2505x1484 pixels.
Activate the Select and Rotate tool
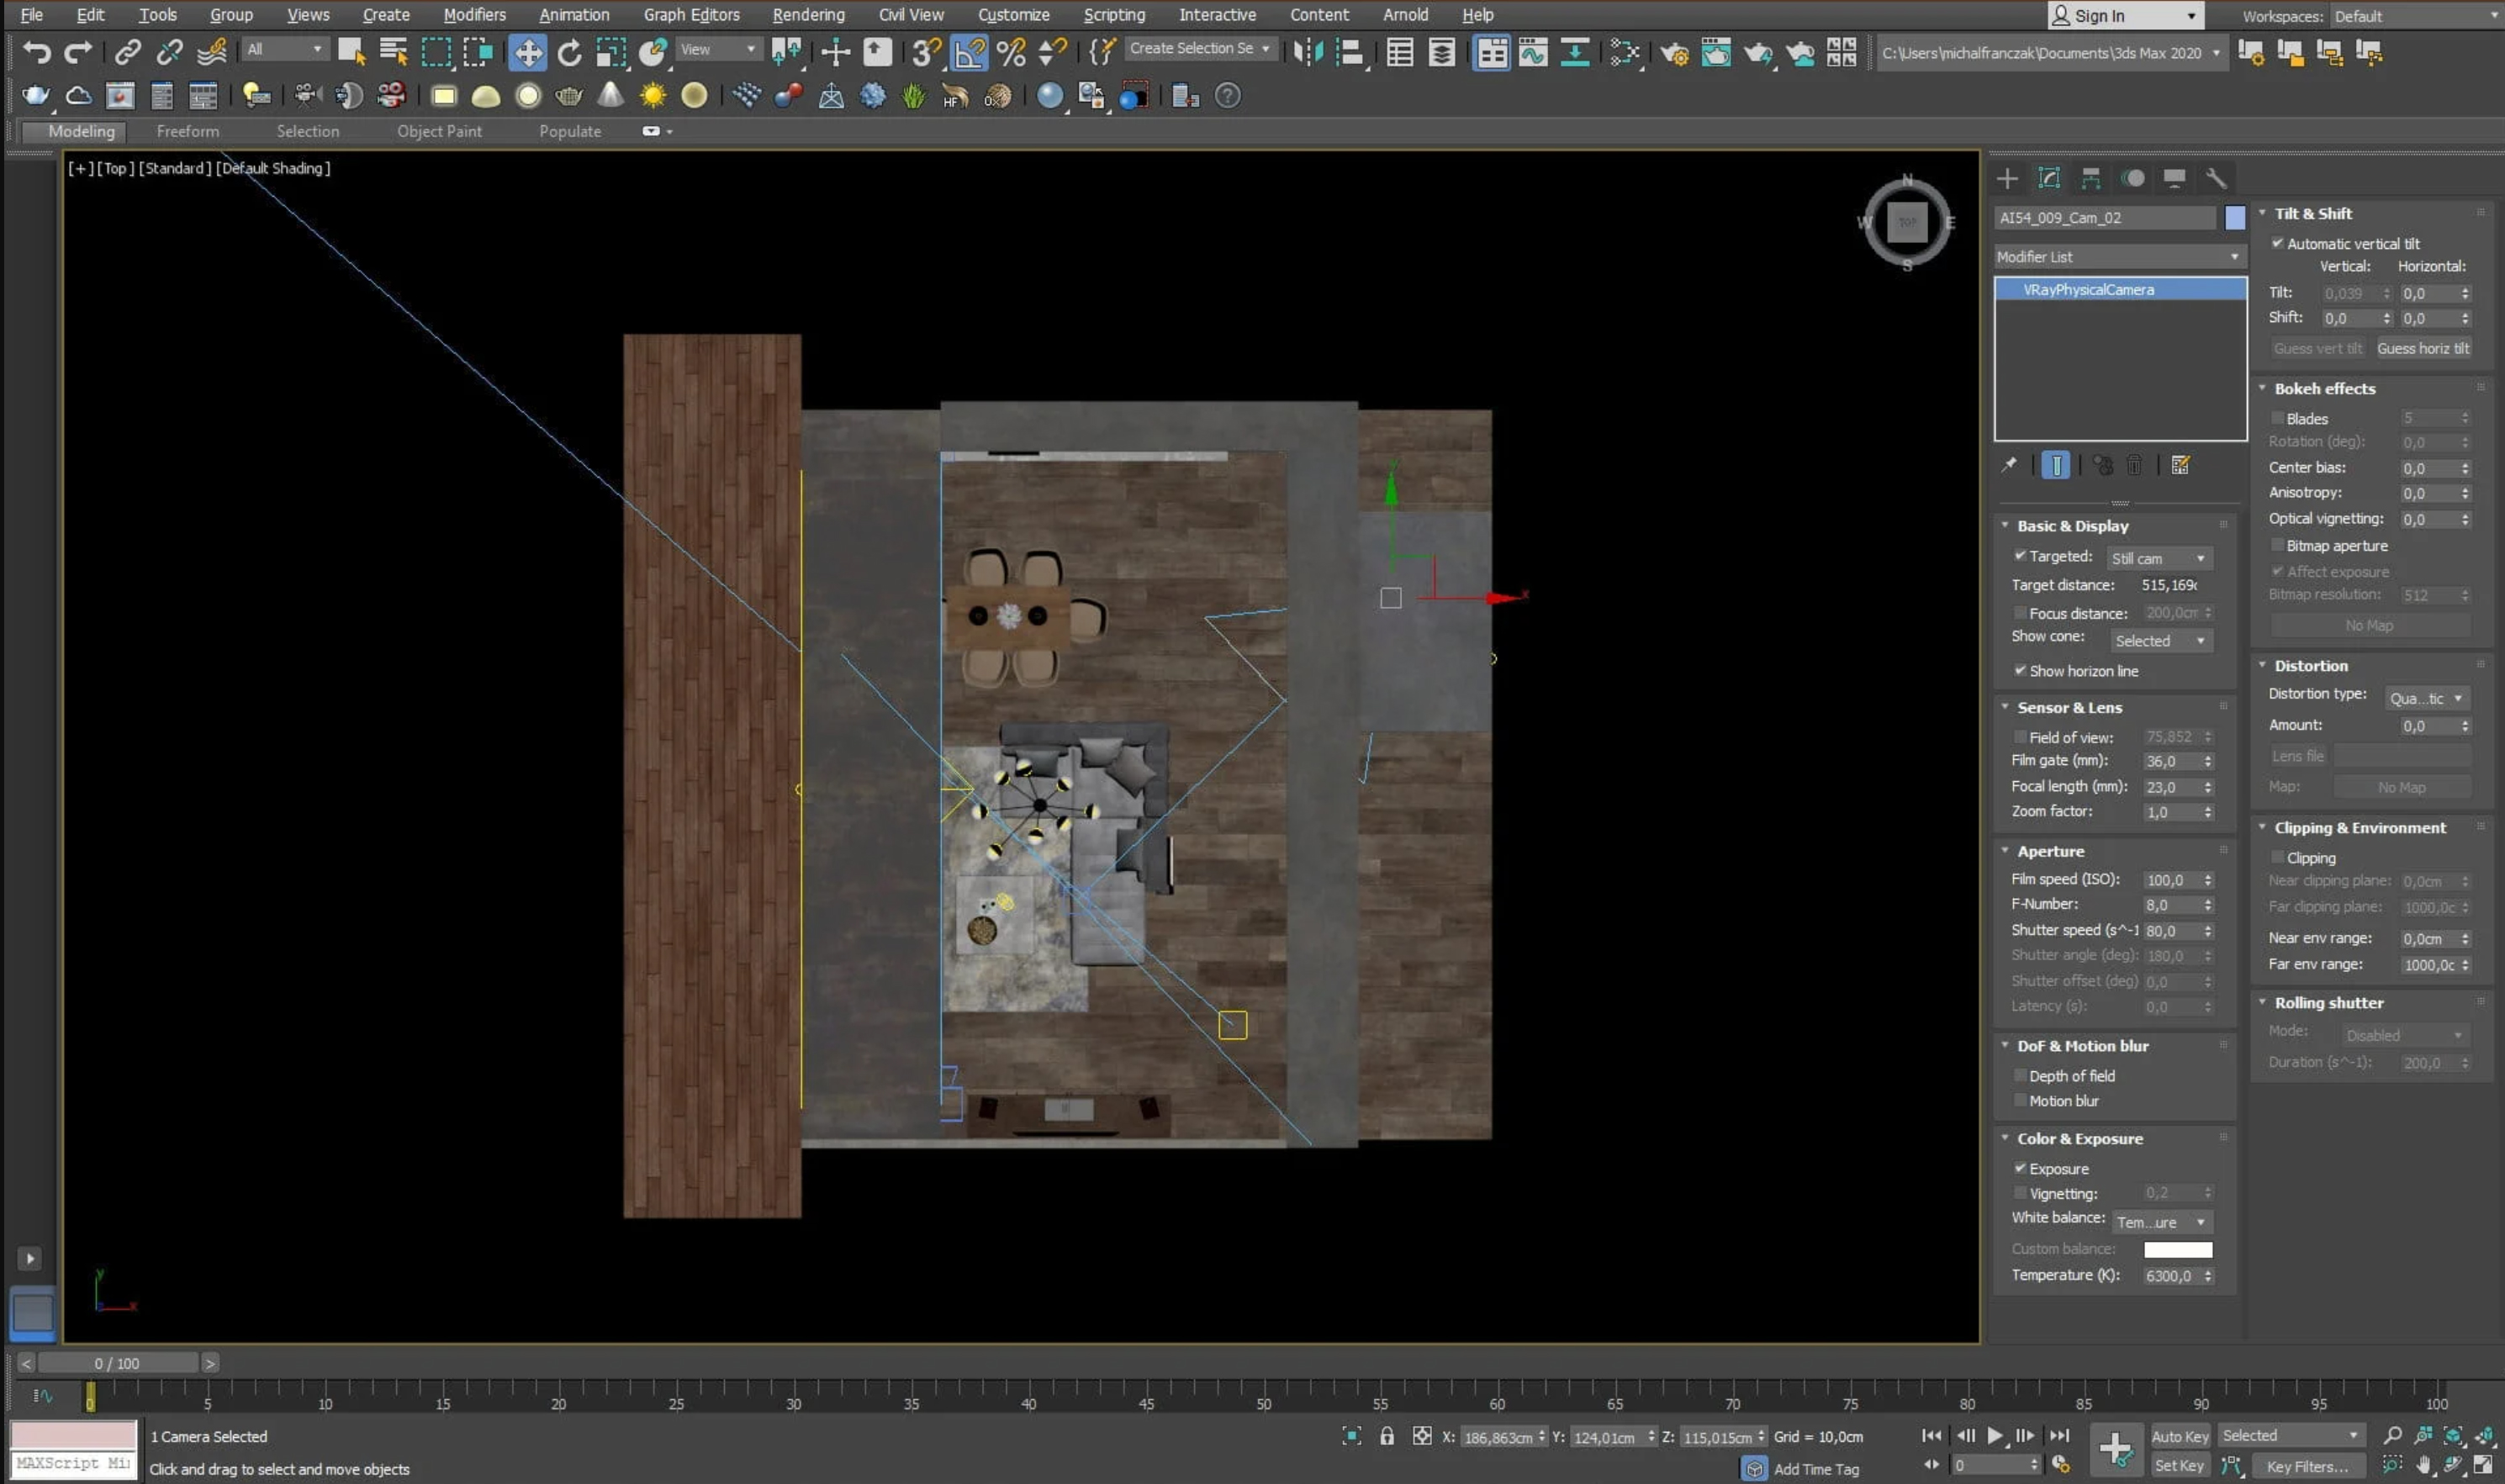(569, 52)
